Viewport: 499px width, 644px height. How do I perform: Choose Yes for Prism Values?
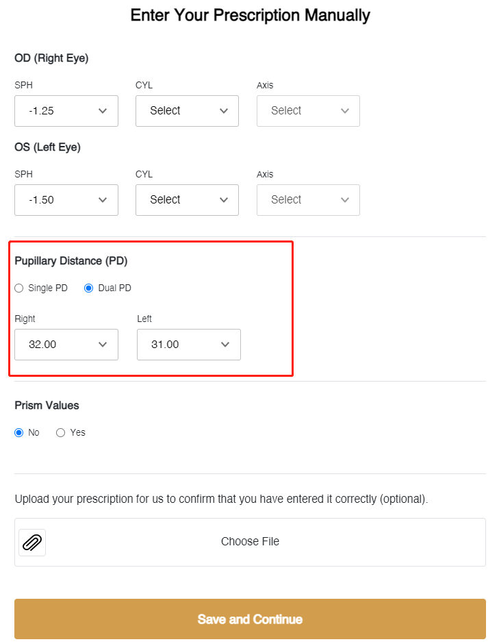(61, 433)
